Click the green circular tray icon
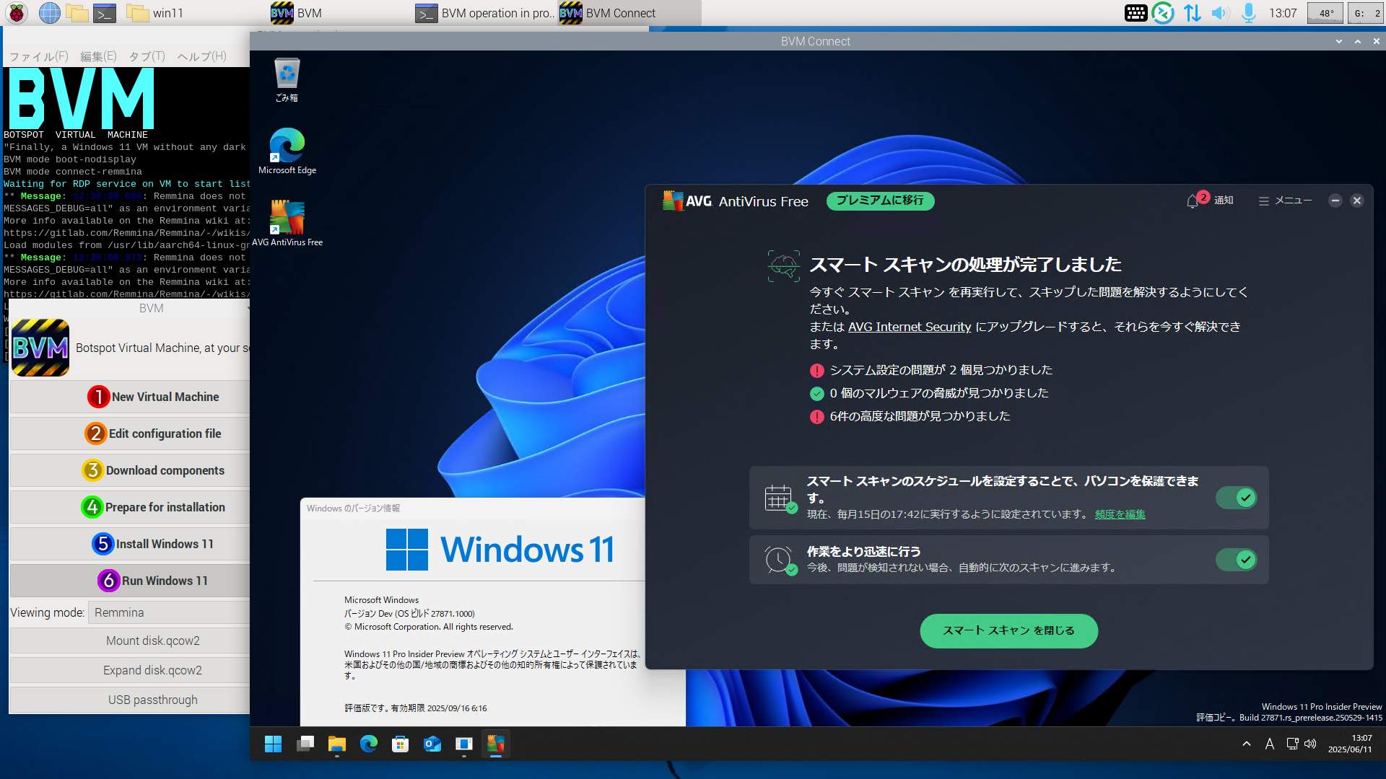Image resolution: width=1386 pixels, height=779 pixels. (x=1163, y=12)
